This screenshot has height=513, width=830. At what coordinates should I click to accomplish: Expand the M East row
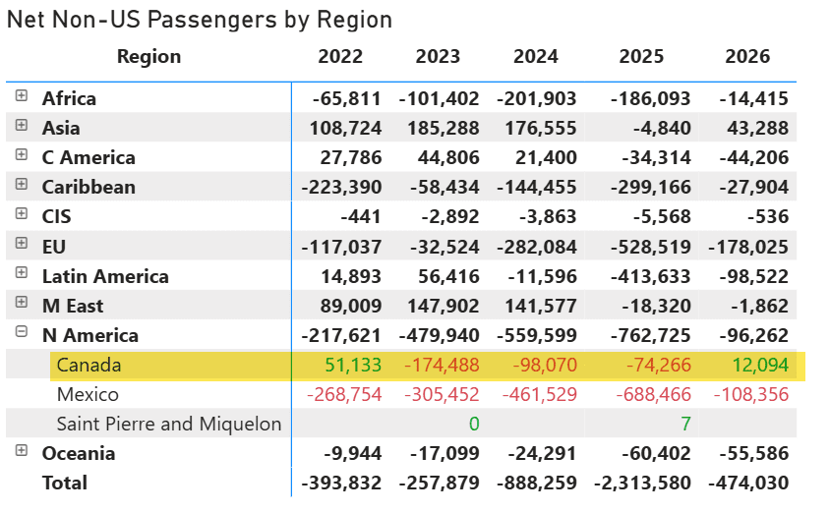pos(22,304)
